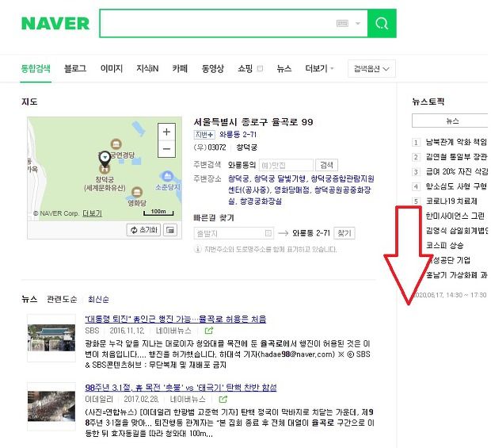The image size is (491, 448).
Task: Click 검색 button for nearby search
Action: tap(326, 165)
